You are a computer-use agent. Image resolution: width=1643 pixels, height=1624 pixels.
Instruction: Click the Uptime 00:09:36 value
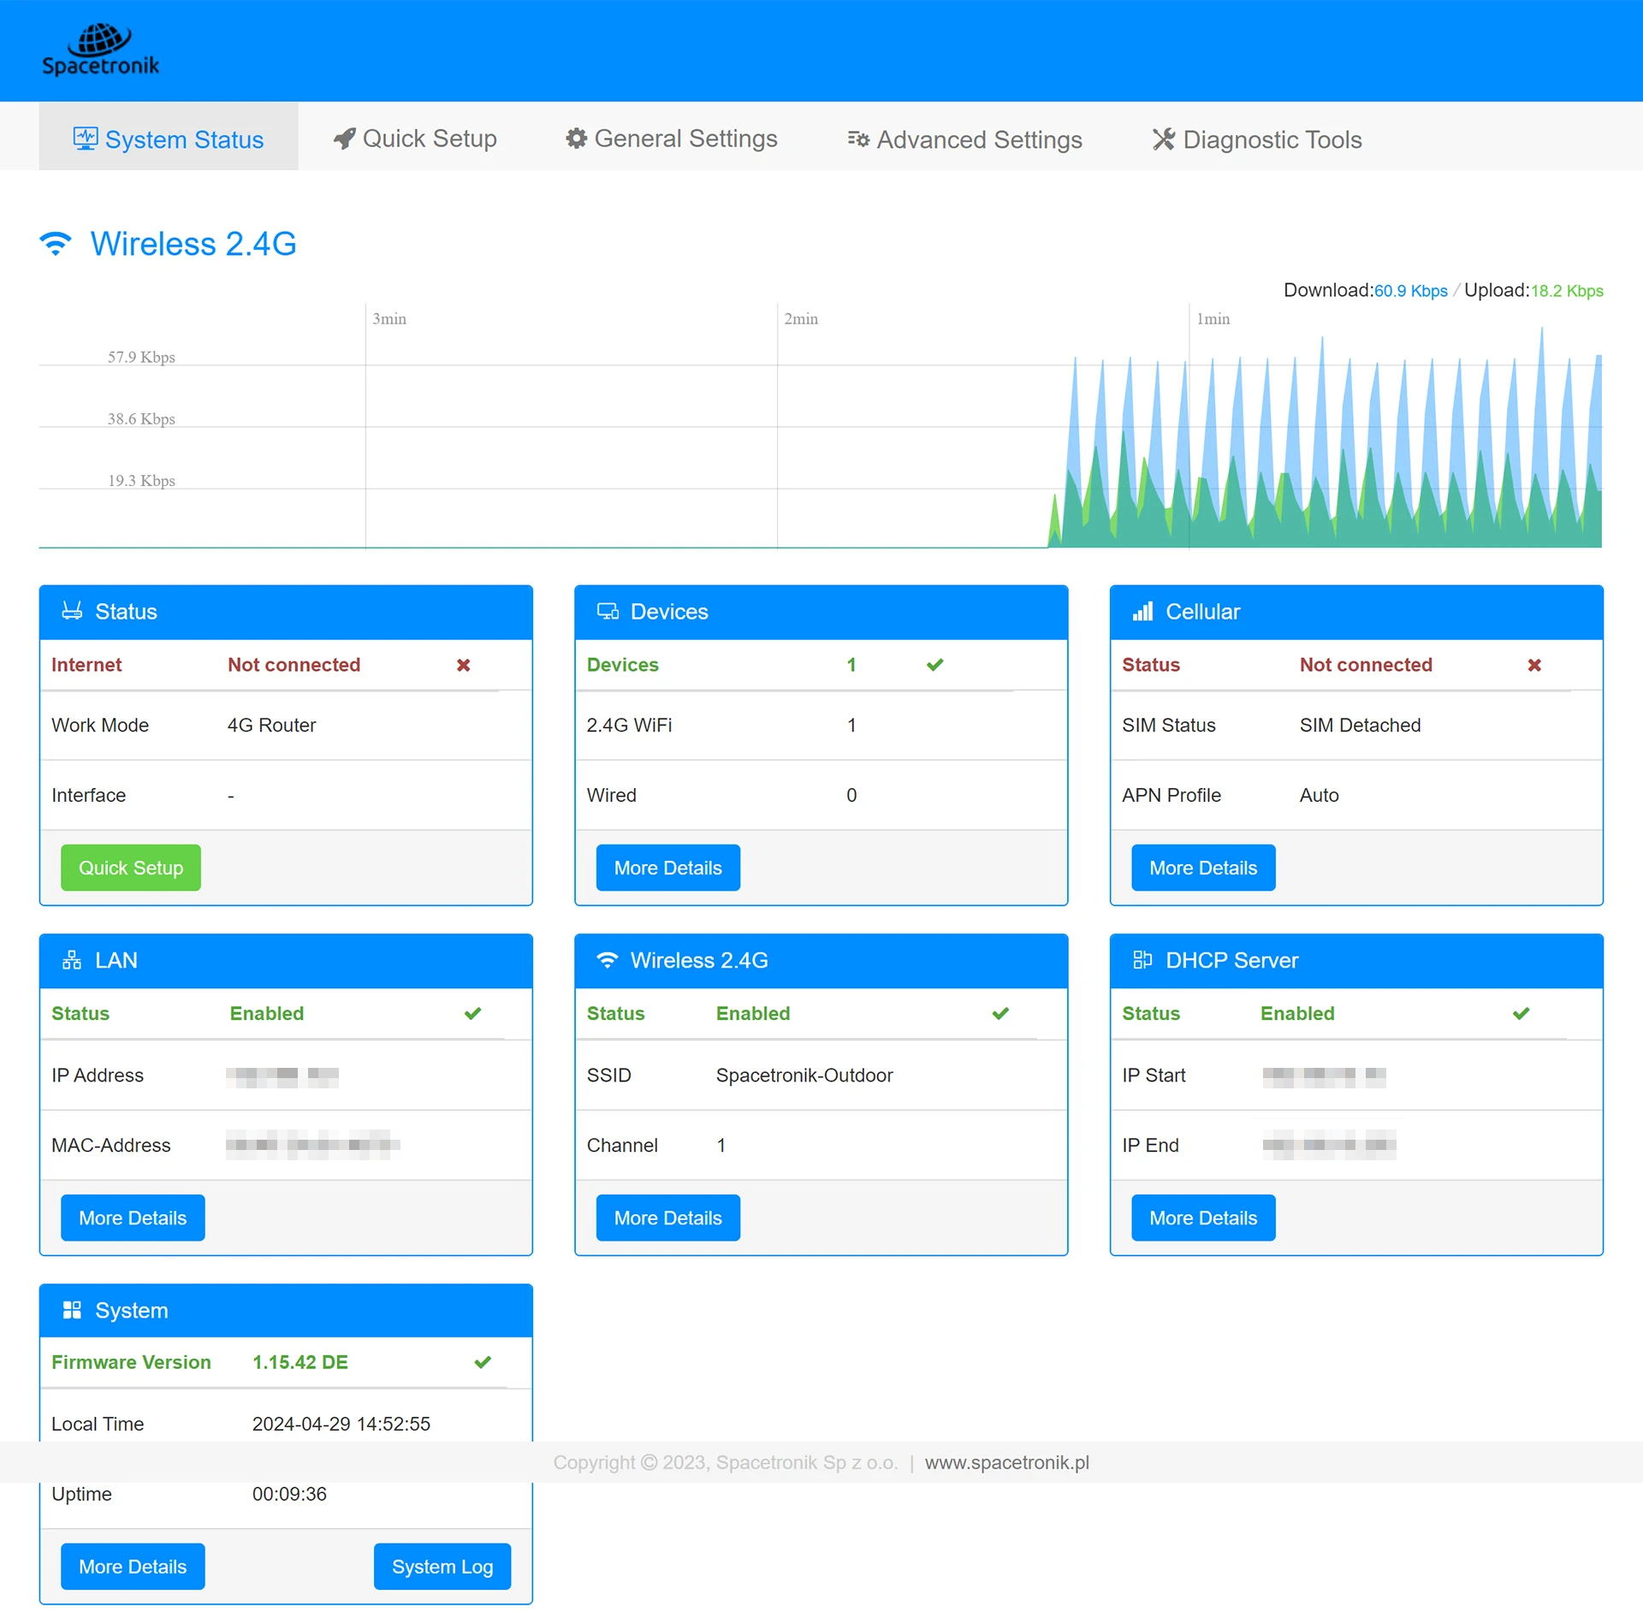[289, 1494]
